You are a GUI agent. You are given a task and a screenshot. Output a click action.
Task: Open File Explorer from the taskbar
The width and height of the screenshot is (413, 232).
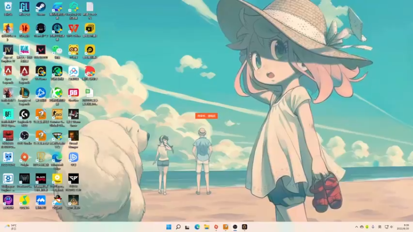206,227
